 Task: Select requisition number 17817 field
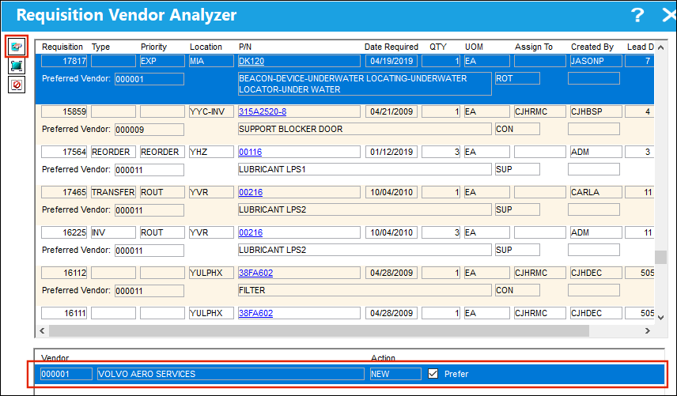[x=64, y=61]
